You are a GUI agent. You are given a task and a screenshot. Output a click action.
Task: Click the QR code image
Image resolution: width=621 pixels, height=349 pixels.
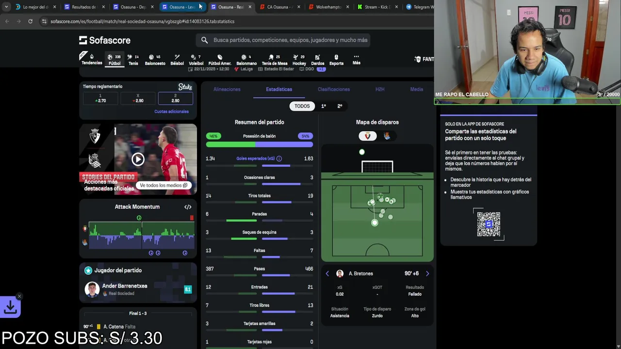(489, 224)
